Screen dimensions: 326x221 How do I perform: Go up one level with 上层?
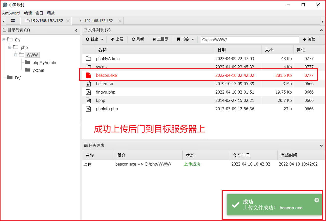click(x=117, y=39)
